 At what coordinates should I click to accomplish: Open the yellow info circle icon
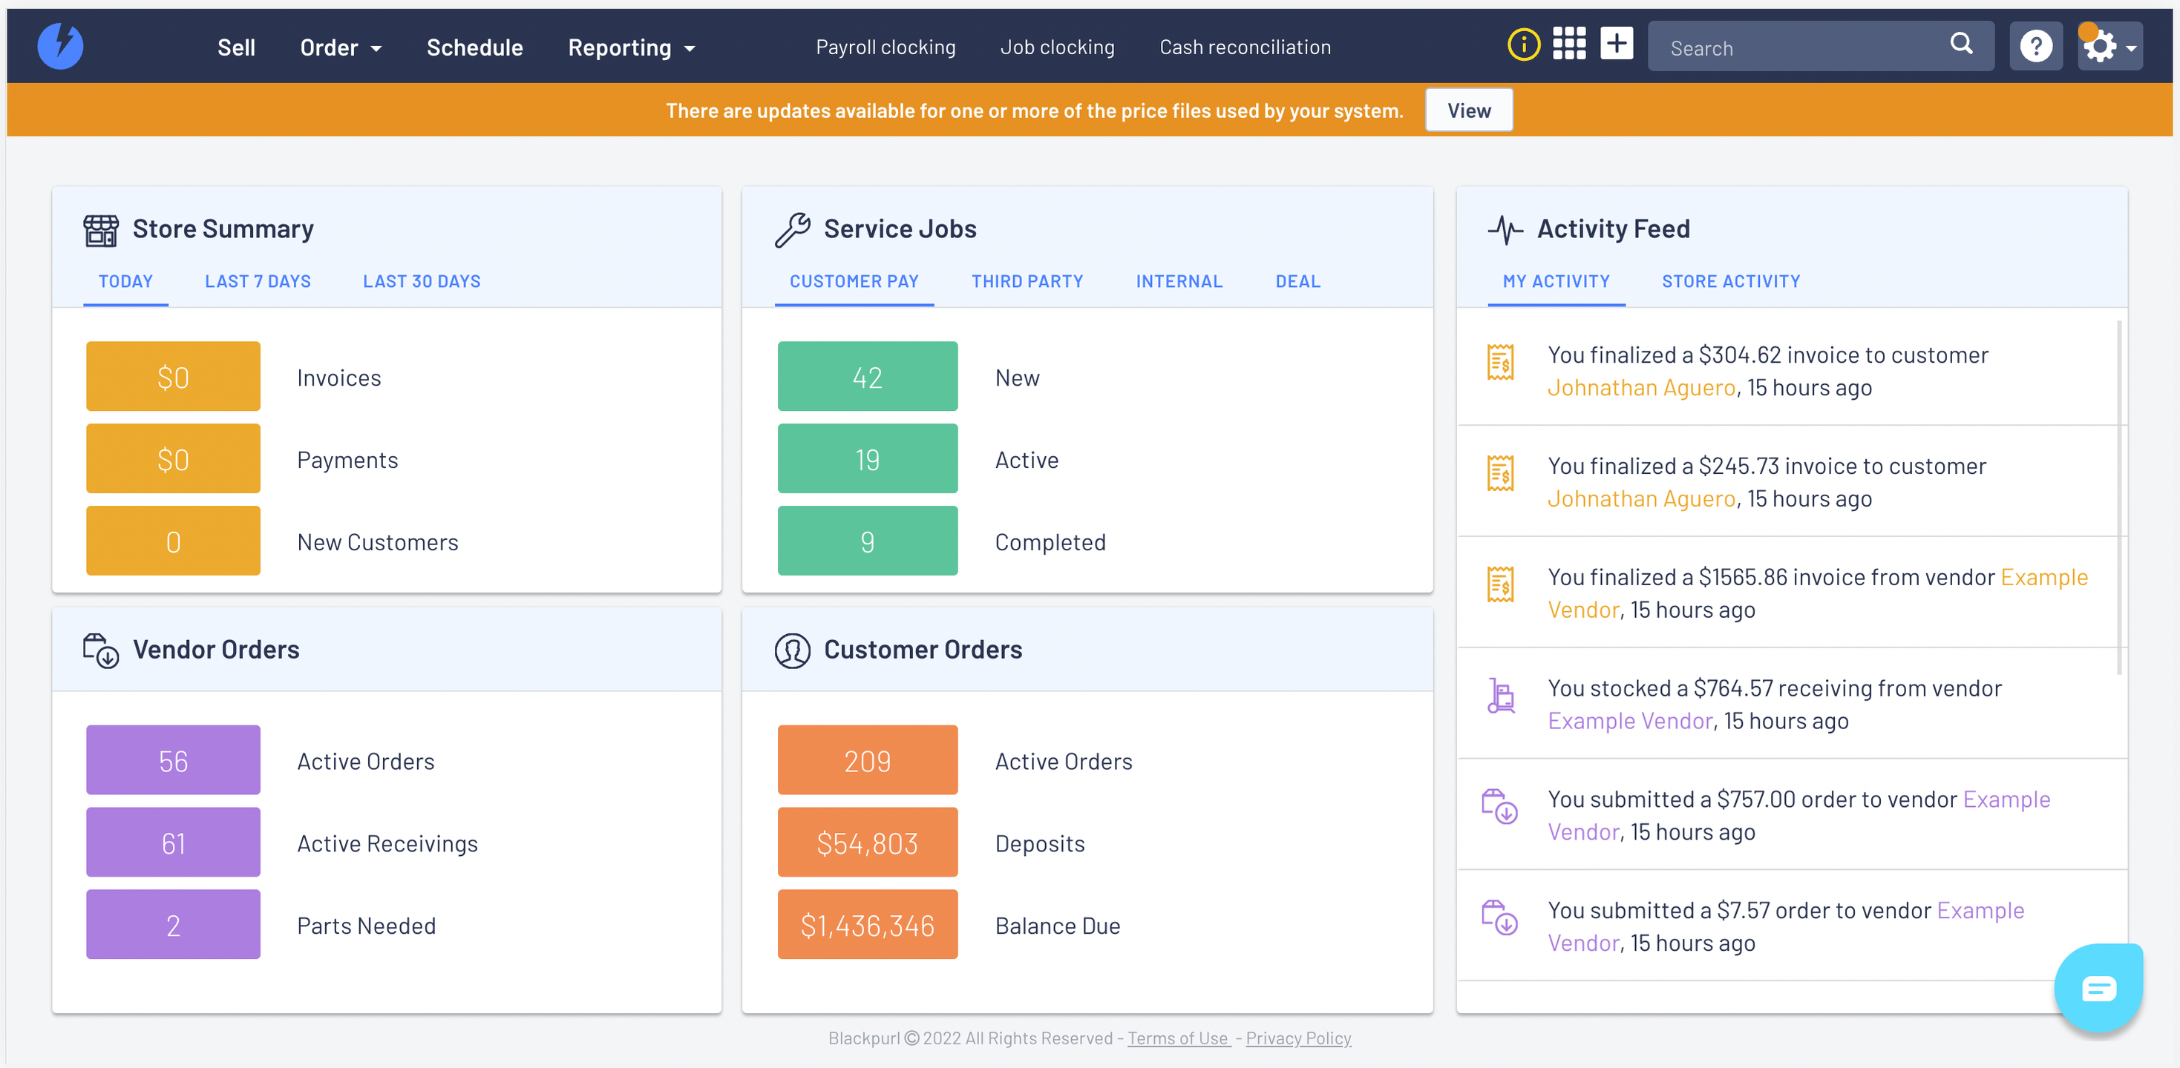[1523, 44]
